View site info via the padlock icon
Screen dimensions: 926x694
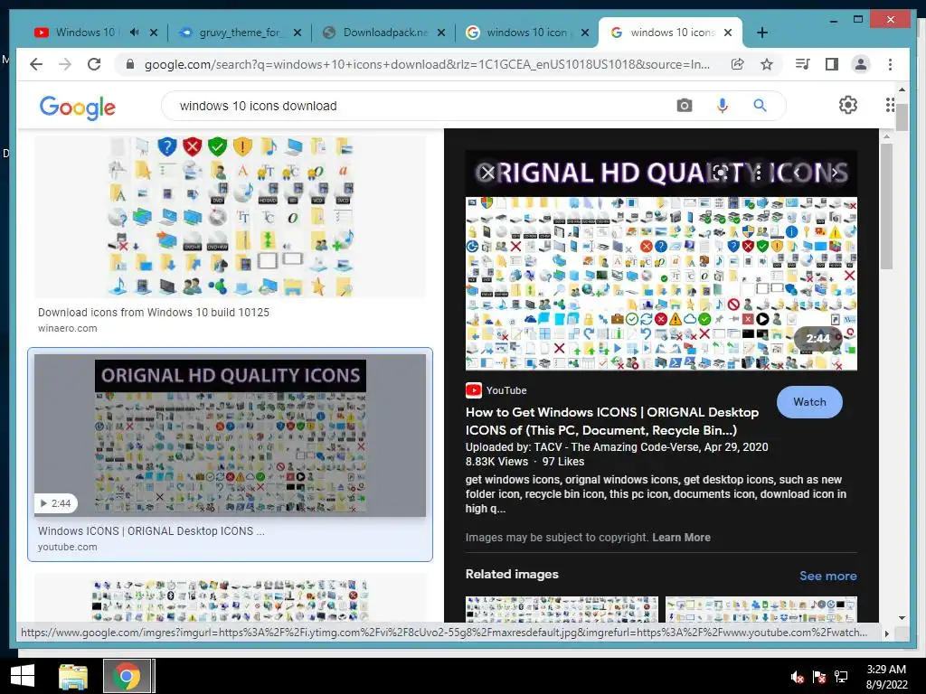[130, 64]
